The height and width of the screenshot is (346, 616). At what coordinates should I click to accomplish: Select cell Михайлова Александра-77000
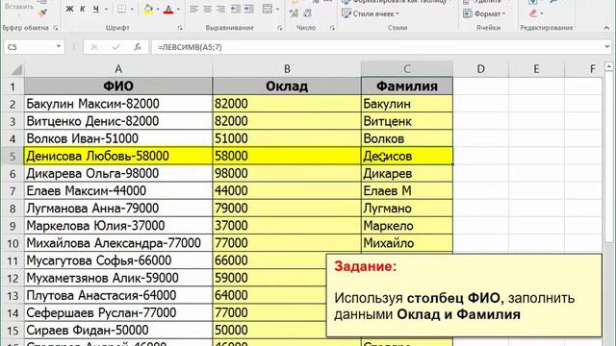118,243
